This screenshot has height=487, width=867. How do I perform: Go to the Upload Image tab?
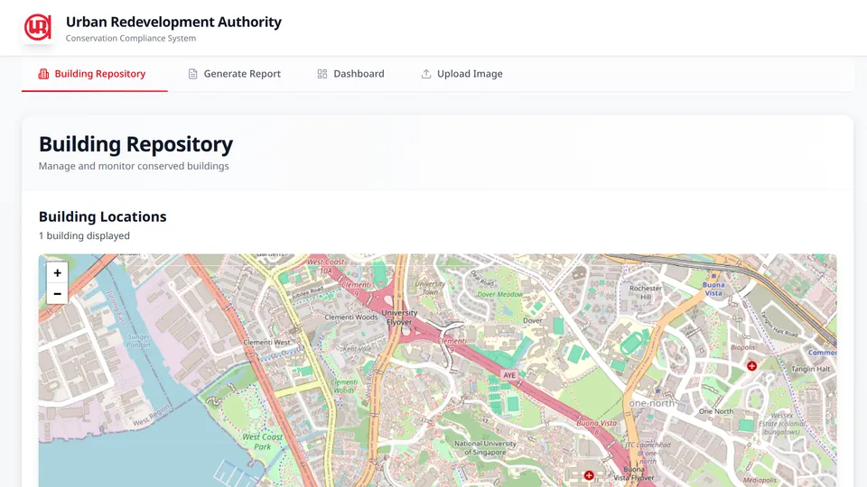pyautogui.click(x=461, y=74)
